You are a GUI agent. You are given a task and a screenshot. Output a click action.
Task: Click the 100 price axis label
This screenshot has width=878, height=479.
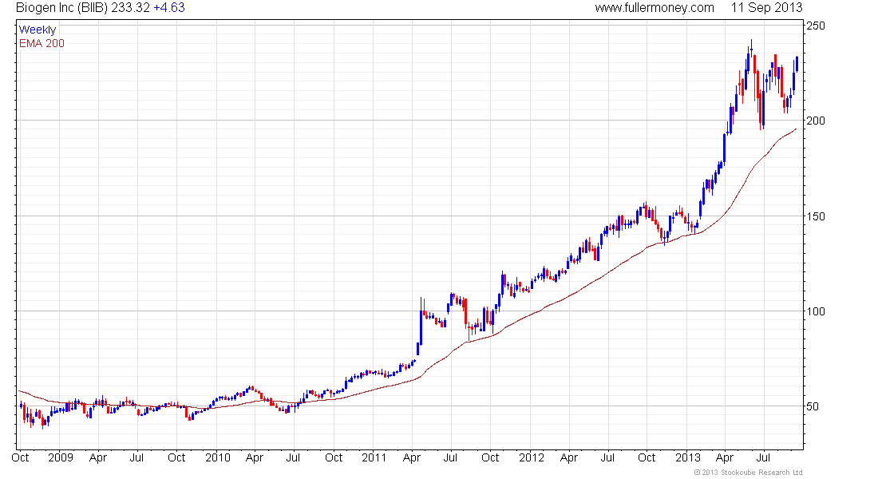click(815, 311)
